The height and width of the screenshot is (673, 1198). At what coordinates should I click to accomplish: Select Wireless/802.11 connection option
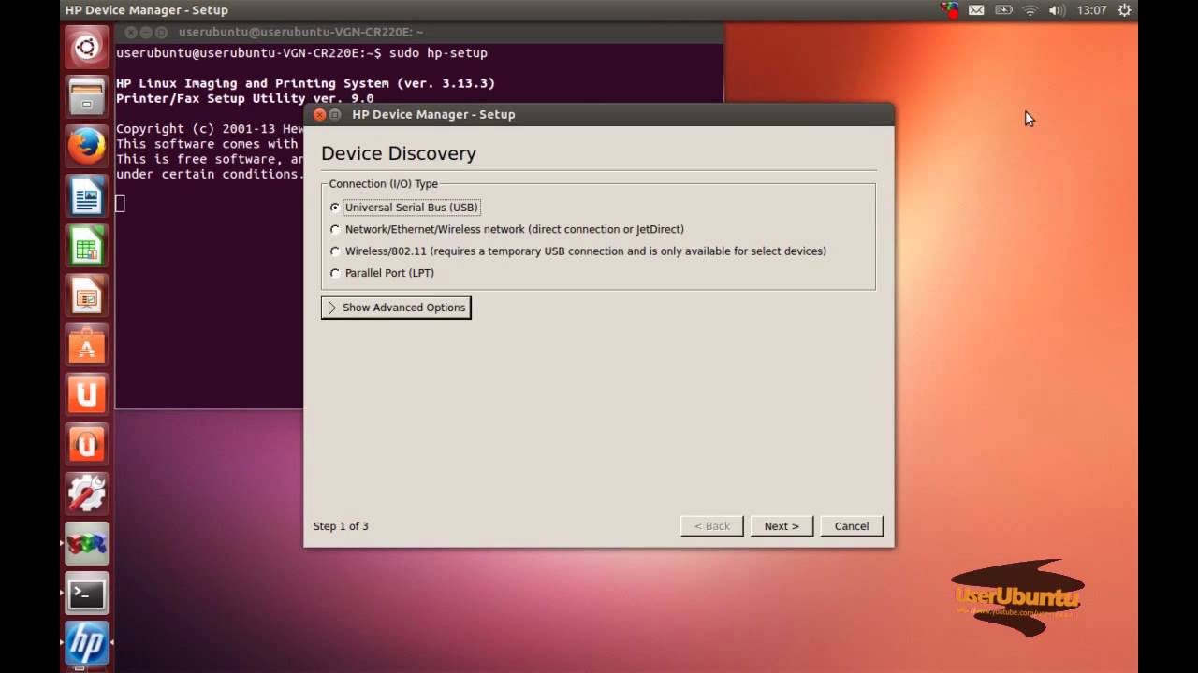(x=578, y=251)
